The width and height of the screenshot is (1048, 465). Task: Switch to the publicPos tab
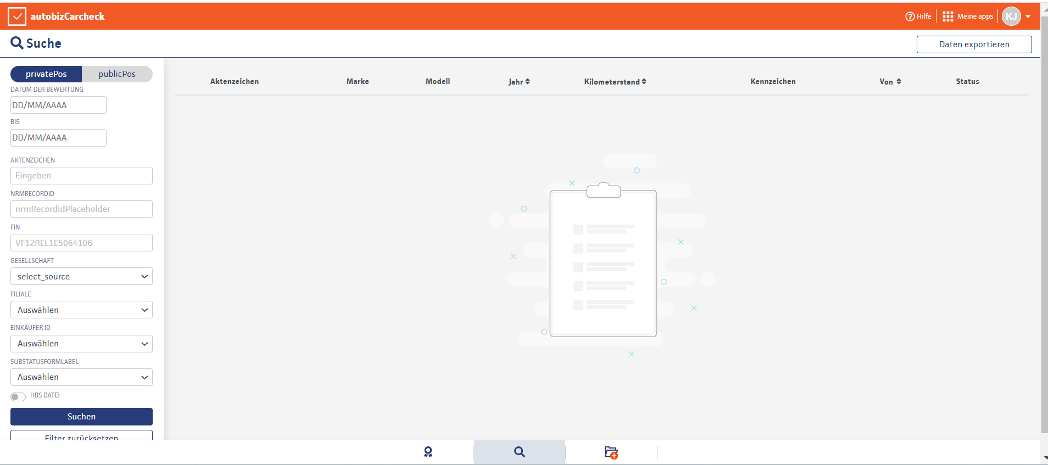117,74
